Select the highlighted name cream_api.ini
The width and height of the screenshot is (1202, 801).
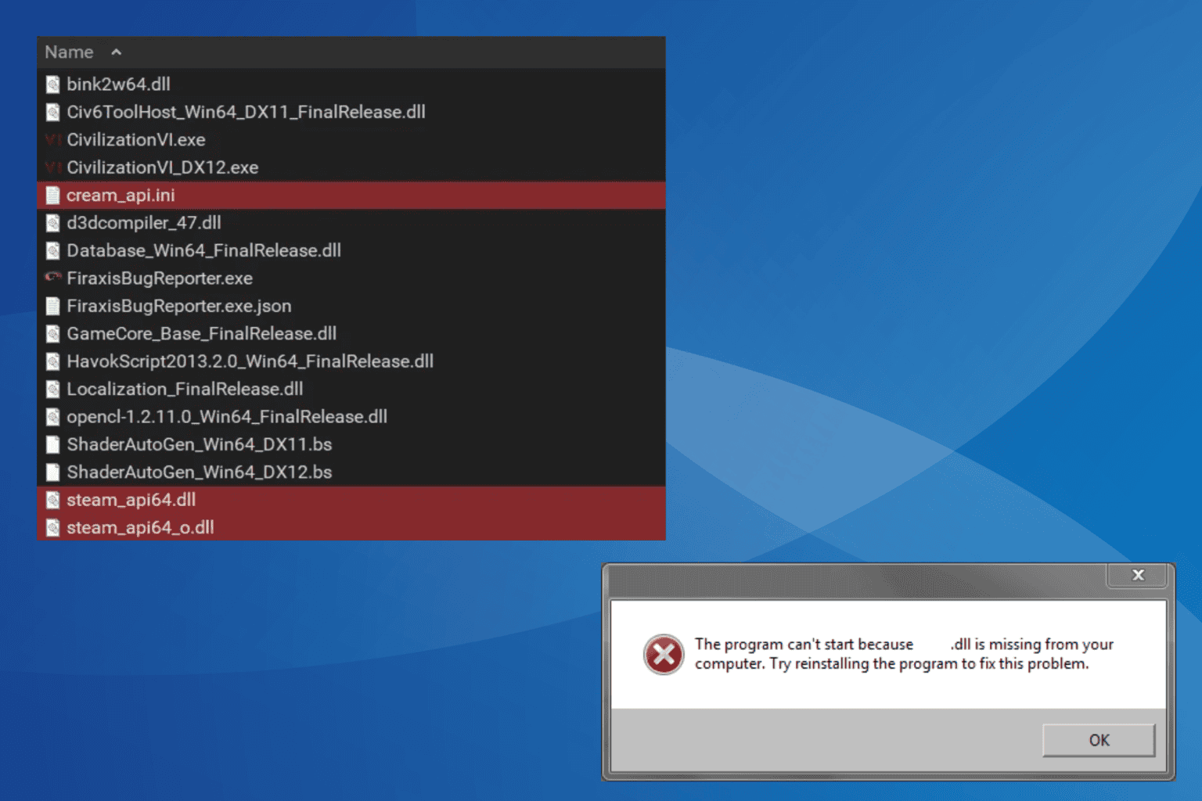click(x=121, y=196)
